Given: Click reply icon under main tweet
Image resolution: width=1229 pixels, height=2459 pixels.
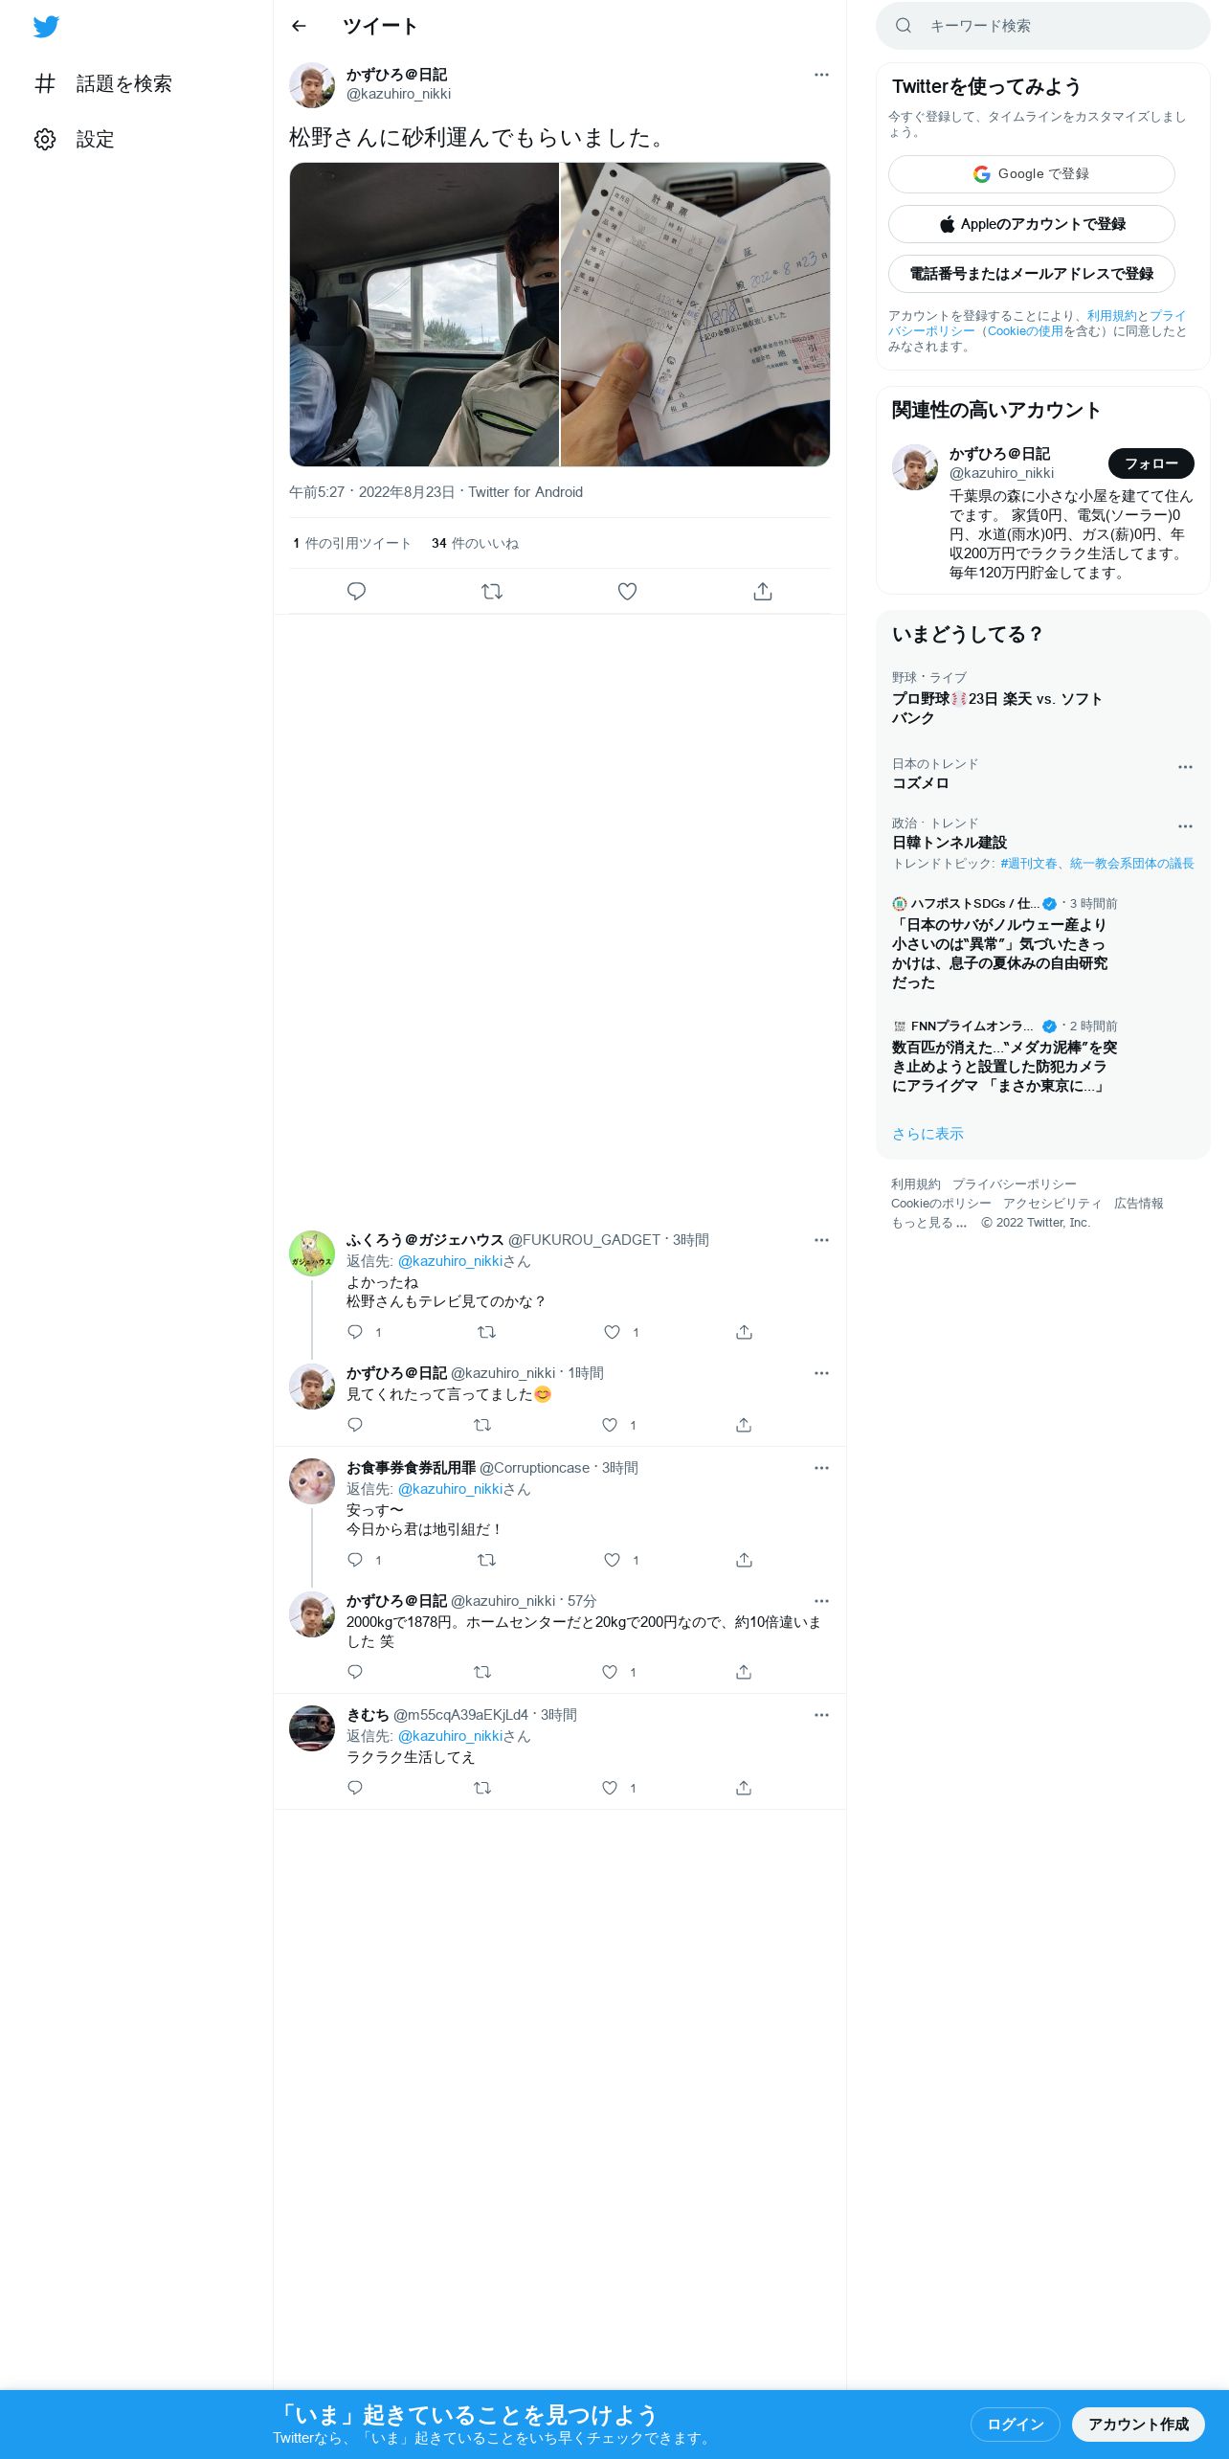Looking at the screenshot, I should tap(356, 591).
